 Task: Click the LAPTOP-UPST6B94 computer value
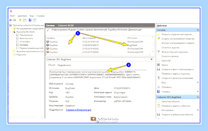pos(122,101)
